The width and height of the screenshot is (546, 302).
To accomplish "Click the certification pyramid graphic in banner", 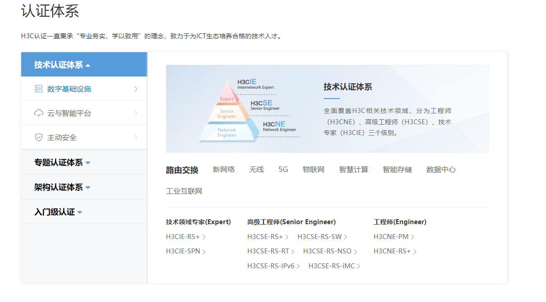I will pyautogui.click(x=229, y=111).
